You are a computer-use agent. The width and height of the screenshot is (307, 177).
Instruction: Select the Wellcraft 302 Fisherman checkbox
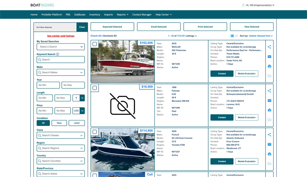coord(95,44)
